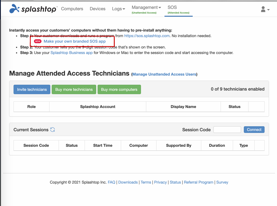Open the Survey footer link
Image resolution: width=277 pixels, height=206 pixels.
pyautogui.click(x=222, y=182)
